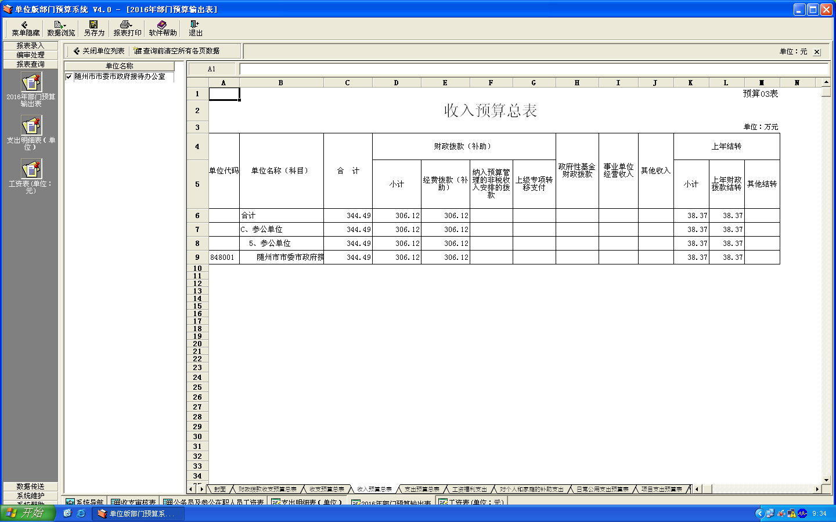Viewport: 836px width, 522px height.
Task: Expand the 数据传送 sidebar section
Action: (30, 487)
